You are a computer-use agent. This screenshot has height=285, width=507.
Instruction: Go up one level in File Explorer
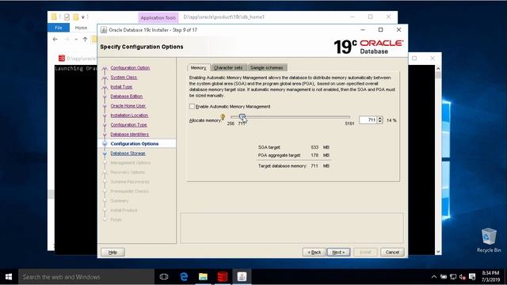pyautogui.click(x=85, y=39)
